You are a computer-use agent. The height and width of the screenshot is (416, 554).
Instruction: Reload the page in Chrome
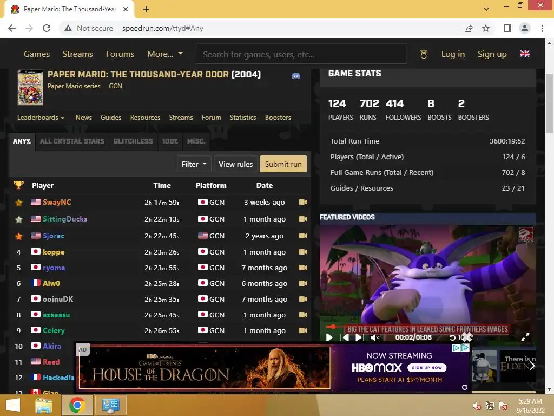47,28
